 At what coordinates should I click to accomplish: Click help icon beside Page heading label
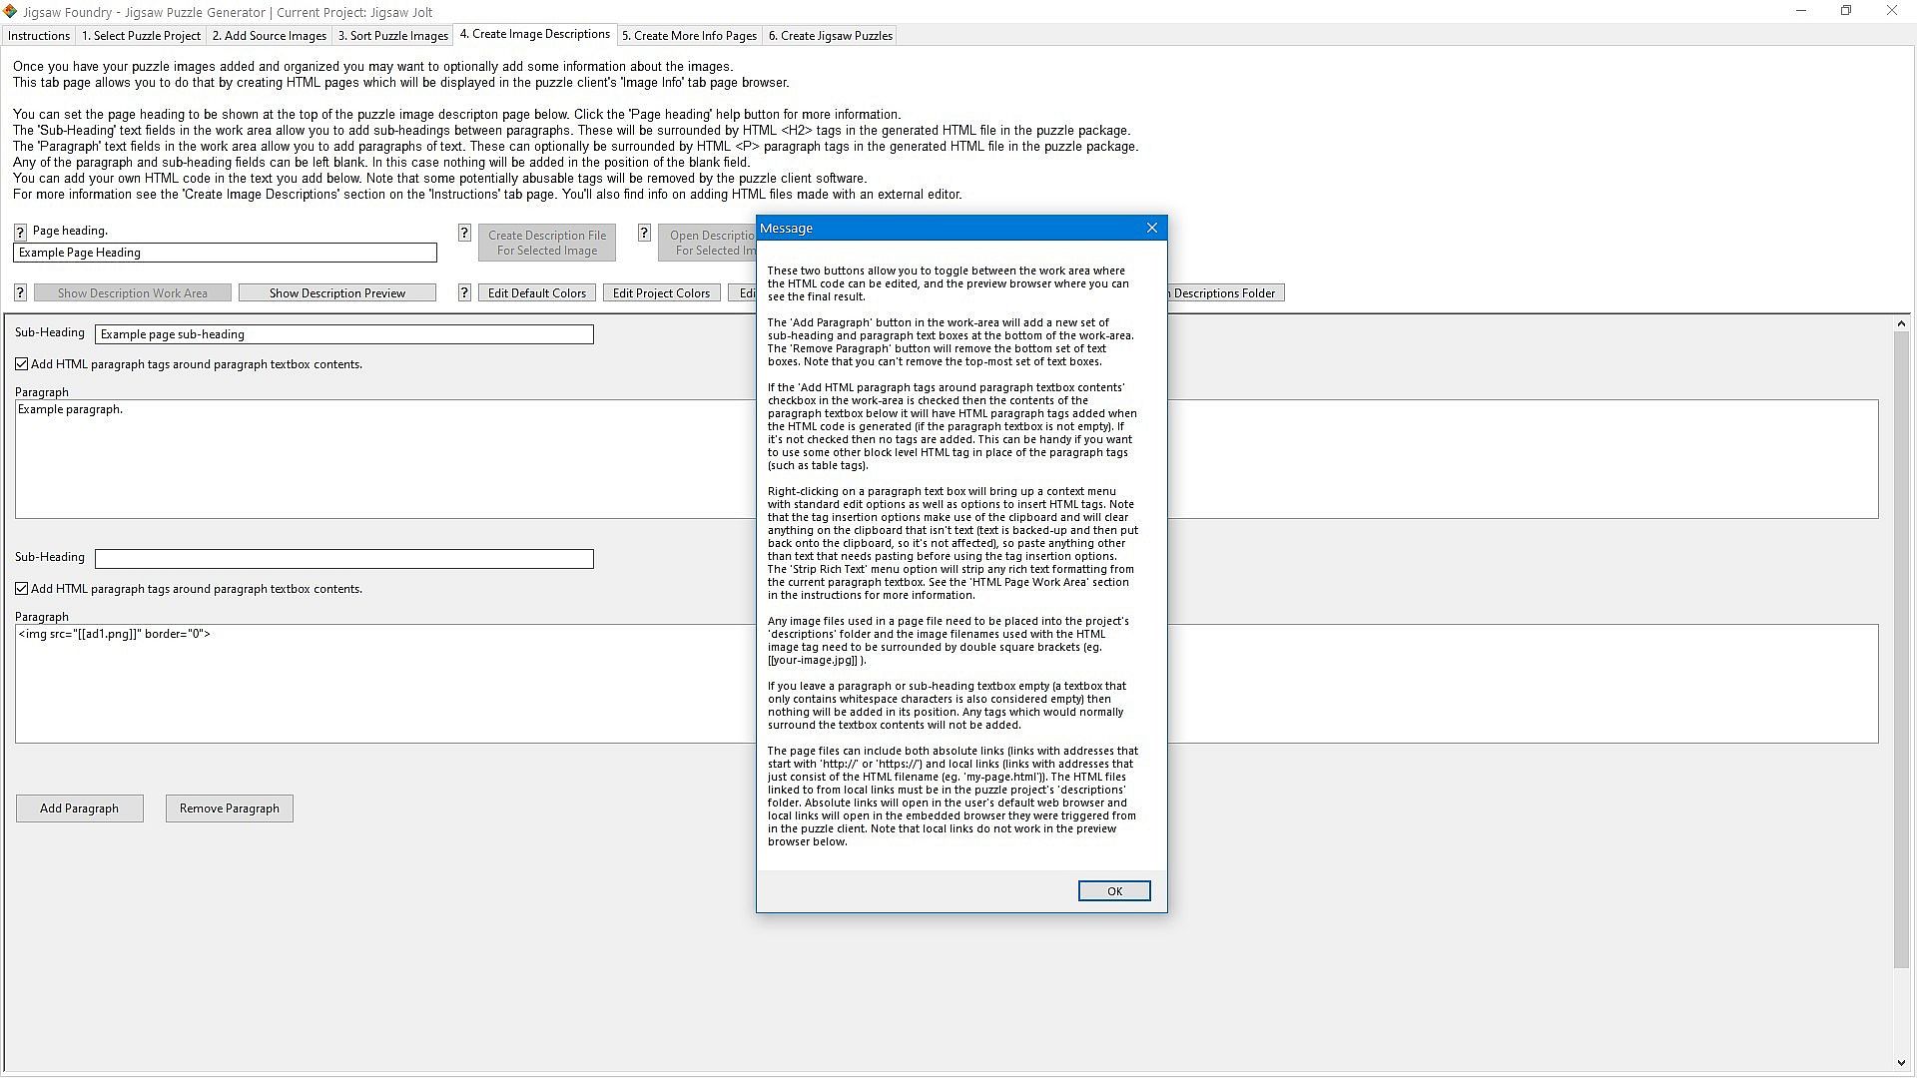(20, 232)
